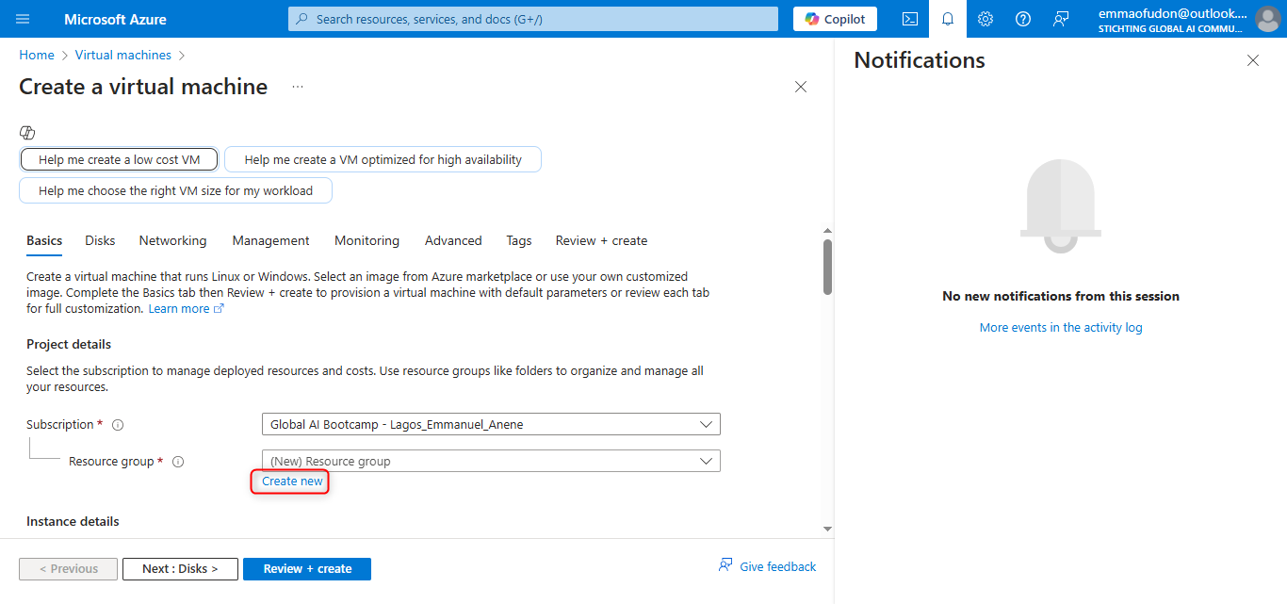The image size is (1287, 604).
Task: Click the scrollbar up arrow
Action: [827, 231]
